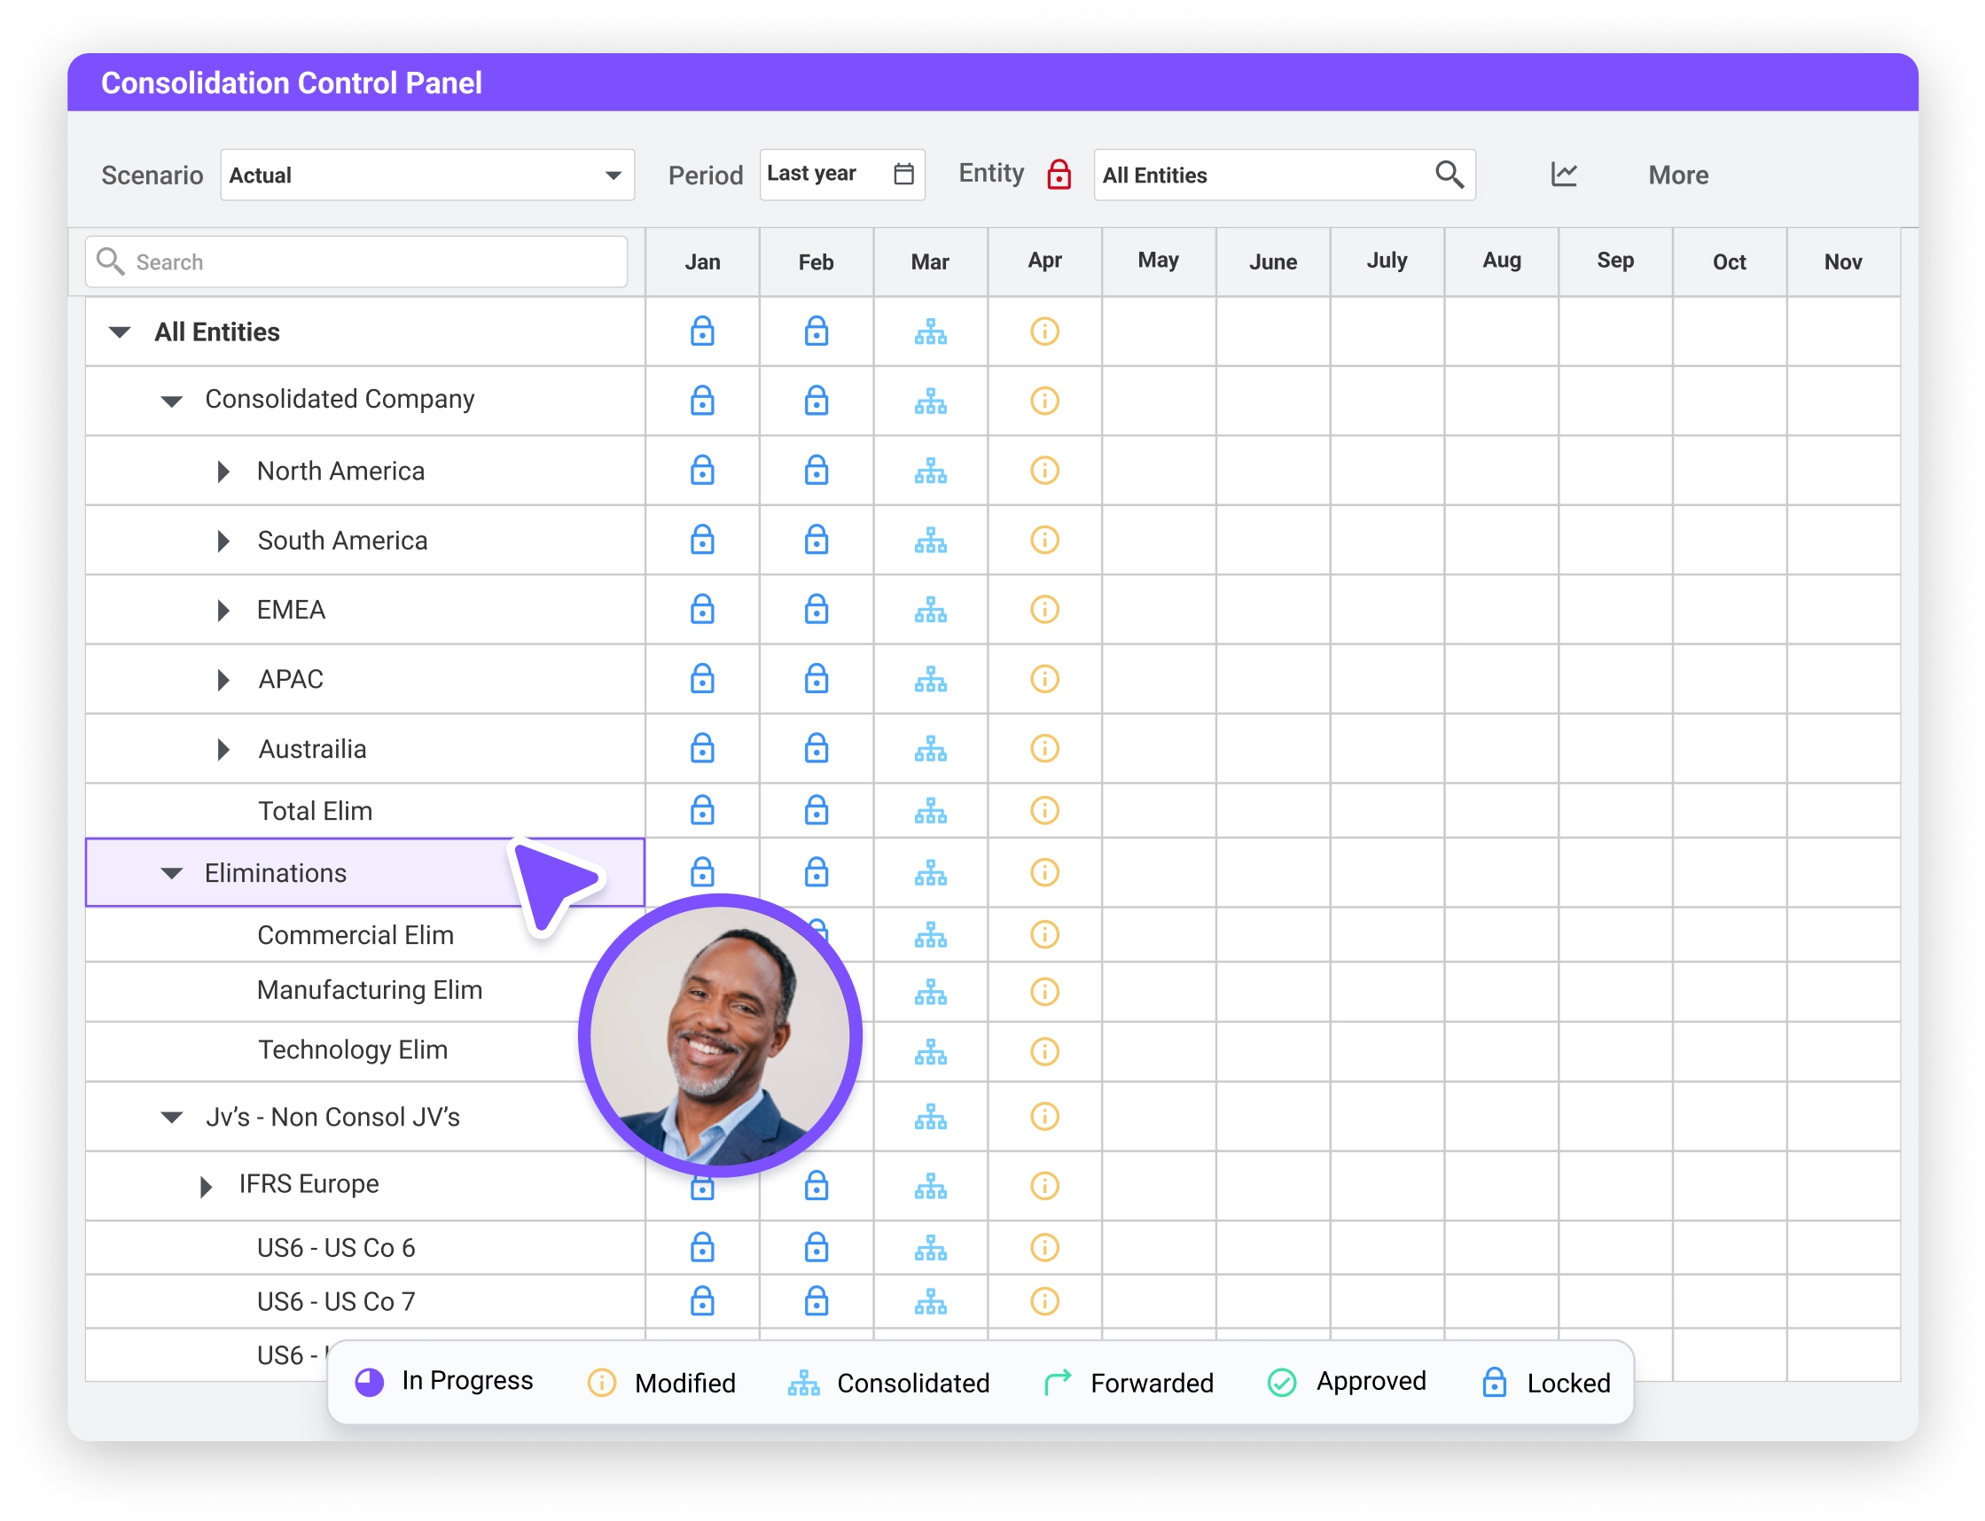Click Total Elim February lock icon
This screenshot has height=1521, width=1985.
pyautogui.click(x=816, y=810)
